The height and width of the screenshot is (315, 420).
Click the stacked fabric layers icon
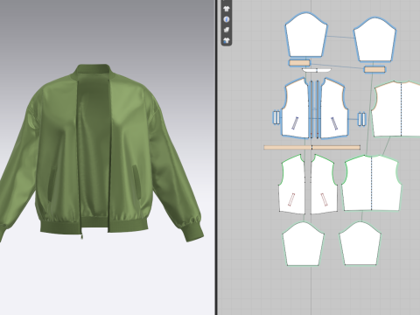tap(227, 30)
